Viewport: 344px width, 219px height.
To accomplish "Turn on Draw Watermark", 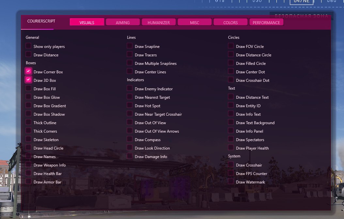I will pos(230,181).
